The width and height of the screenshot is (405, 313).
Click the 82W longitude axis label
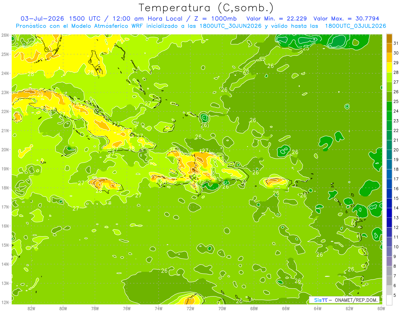(31, 308)
